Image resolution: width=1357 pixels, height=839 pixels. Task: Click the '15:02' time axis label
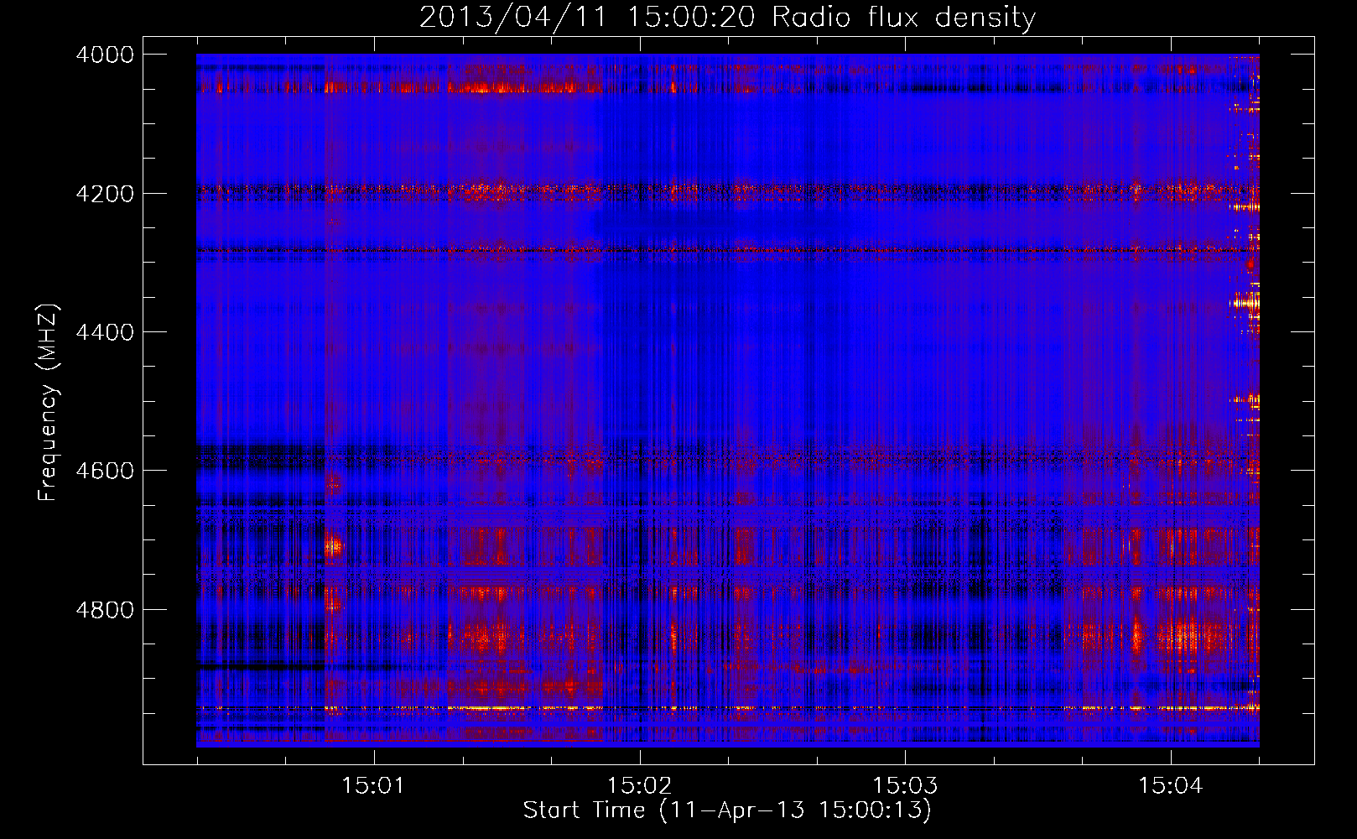coord(639,786)
